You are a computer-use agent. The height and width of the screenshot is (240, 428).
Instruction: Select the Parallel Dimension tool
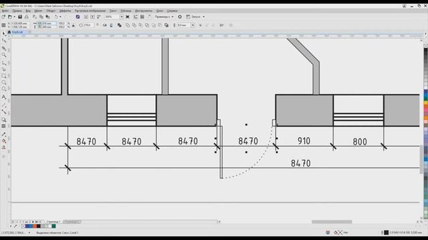point(4,105)
